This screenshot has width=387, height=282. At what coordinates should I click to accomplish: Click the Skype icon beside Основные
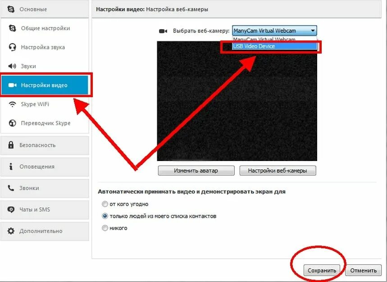11,9
